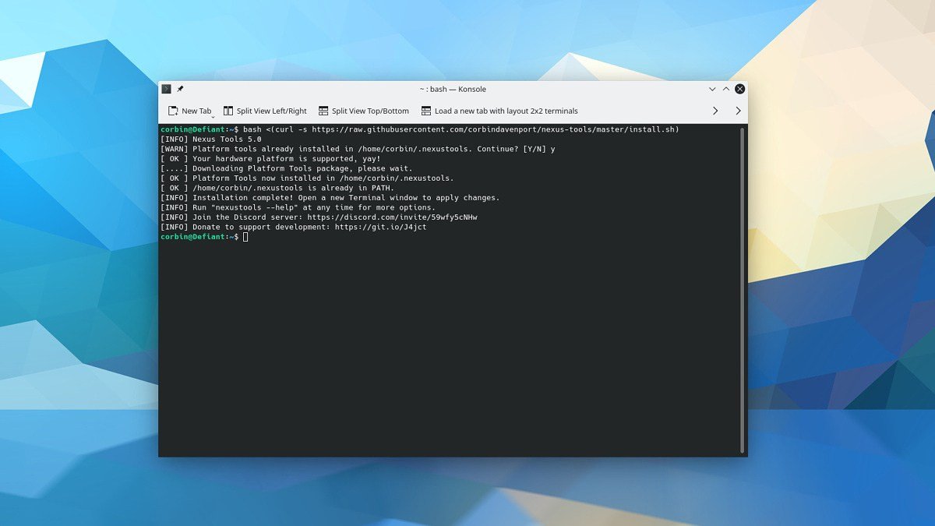This screenshot has width=935, height=526.
Task: Toggle the pin to keep window on top
Action: tap(180, 89)
